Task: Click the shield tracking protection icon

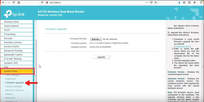Action: [x=42, y=3]
